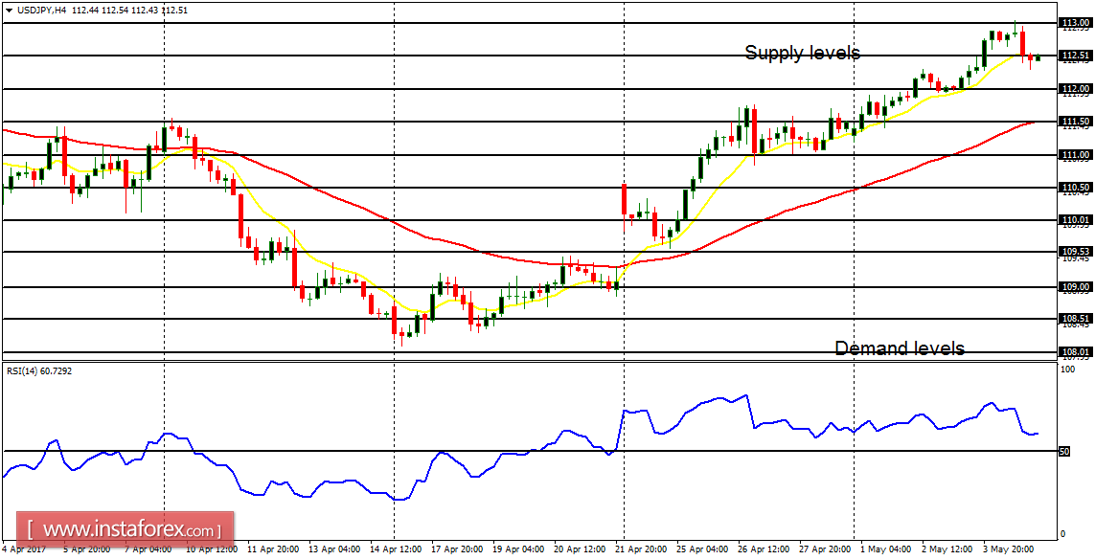This screenshot has height=560, width=1095.
Task: Click the 50 level label on RSI scale
Action: pos(1065,452)
